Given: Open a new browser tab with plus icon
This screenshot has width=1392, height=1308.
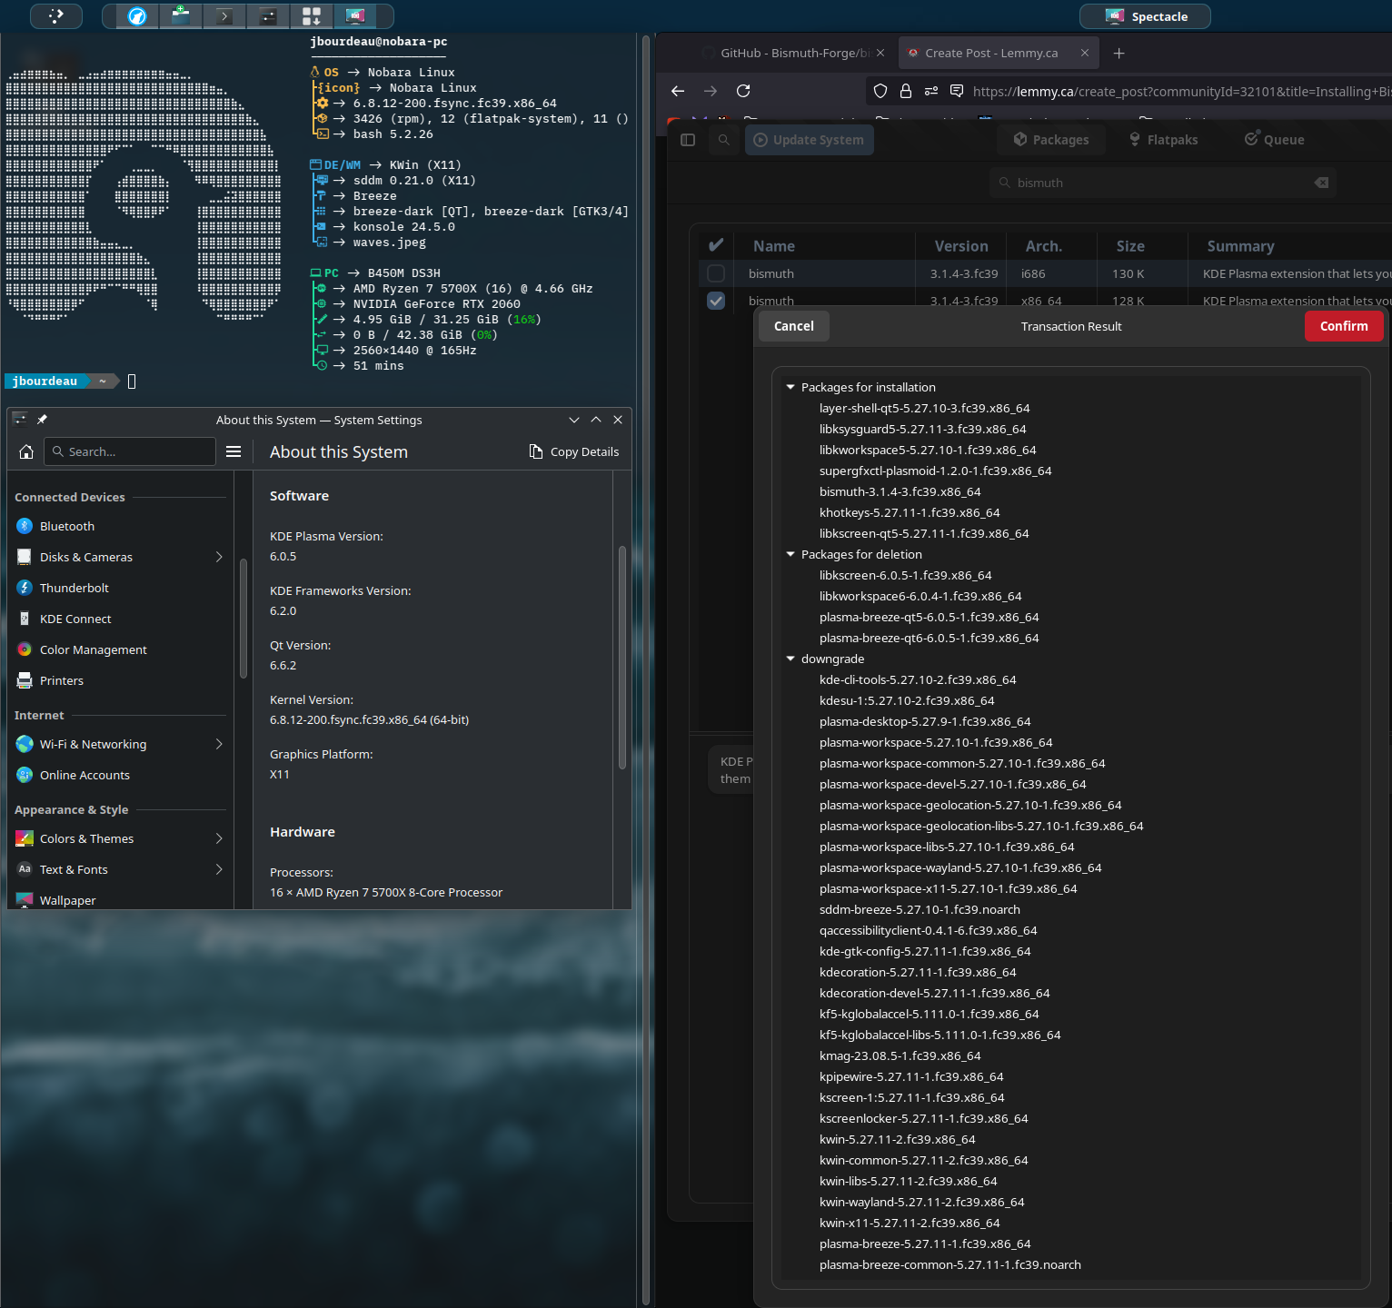Looking at the screenshot, I should tap(1119, 54).
